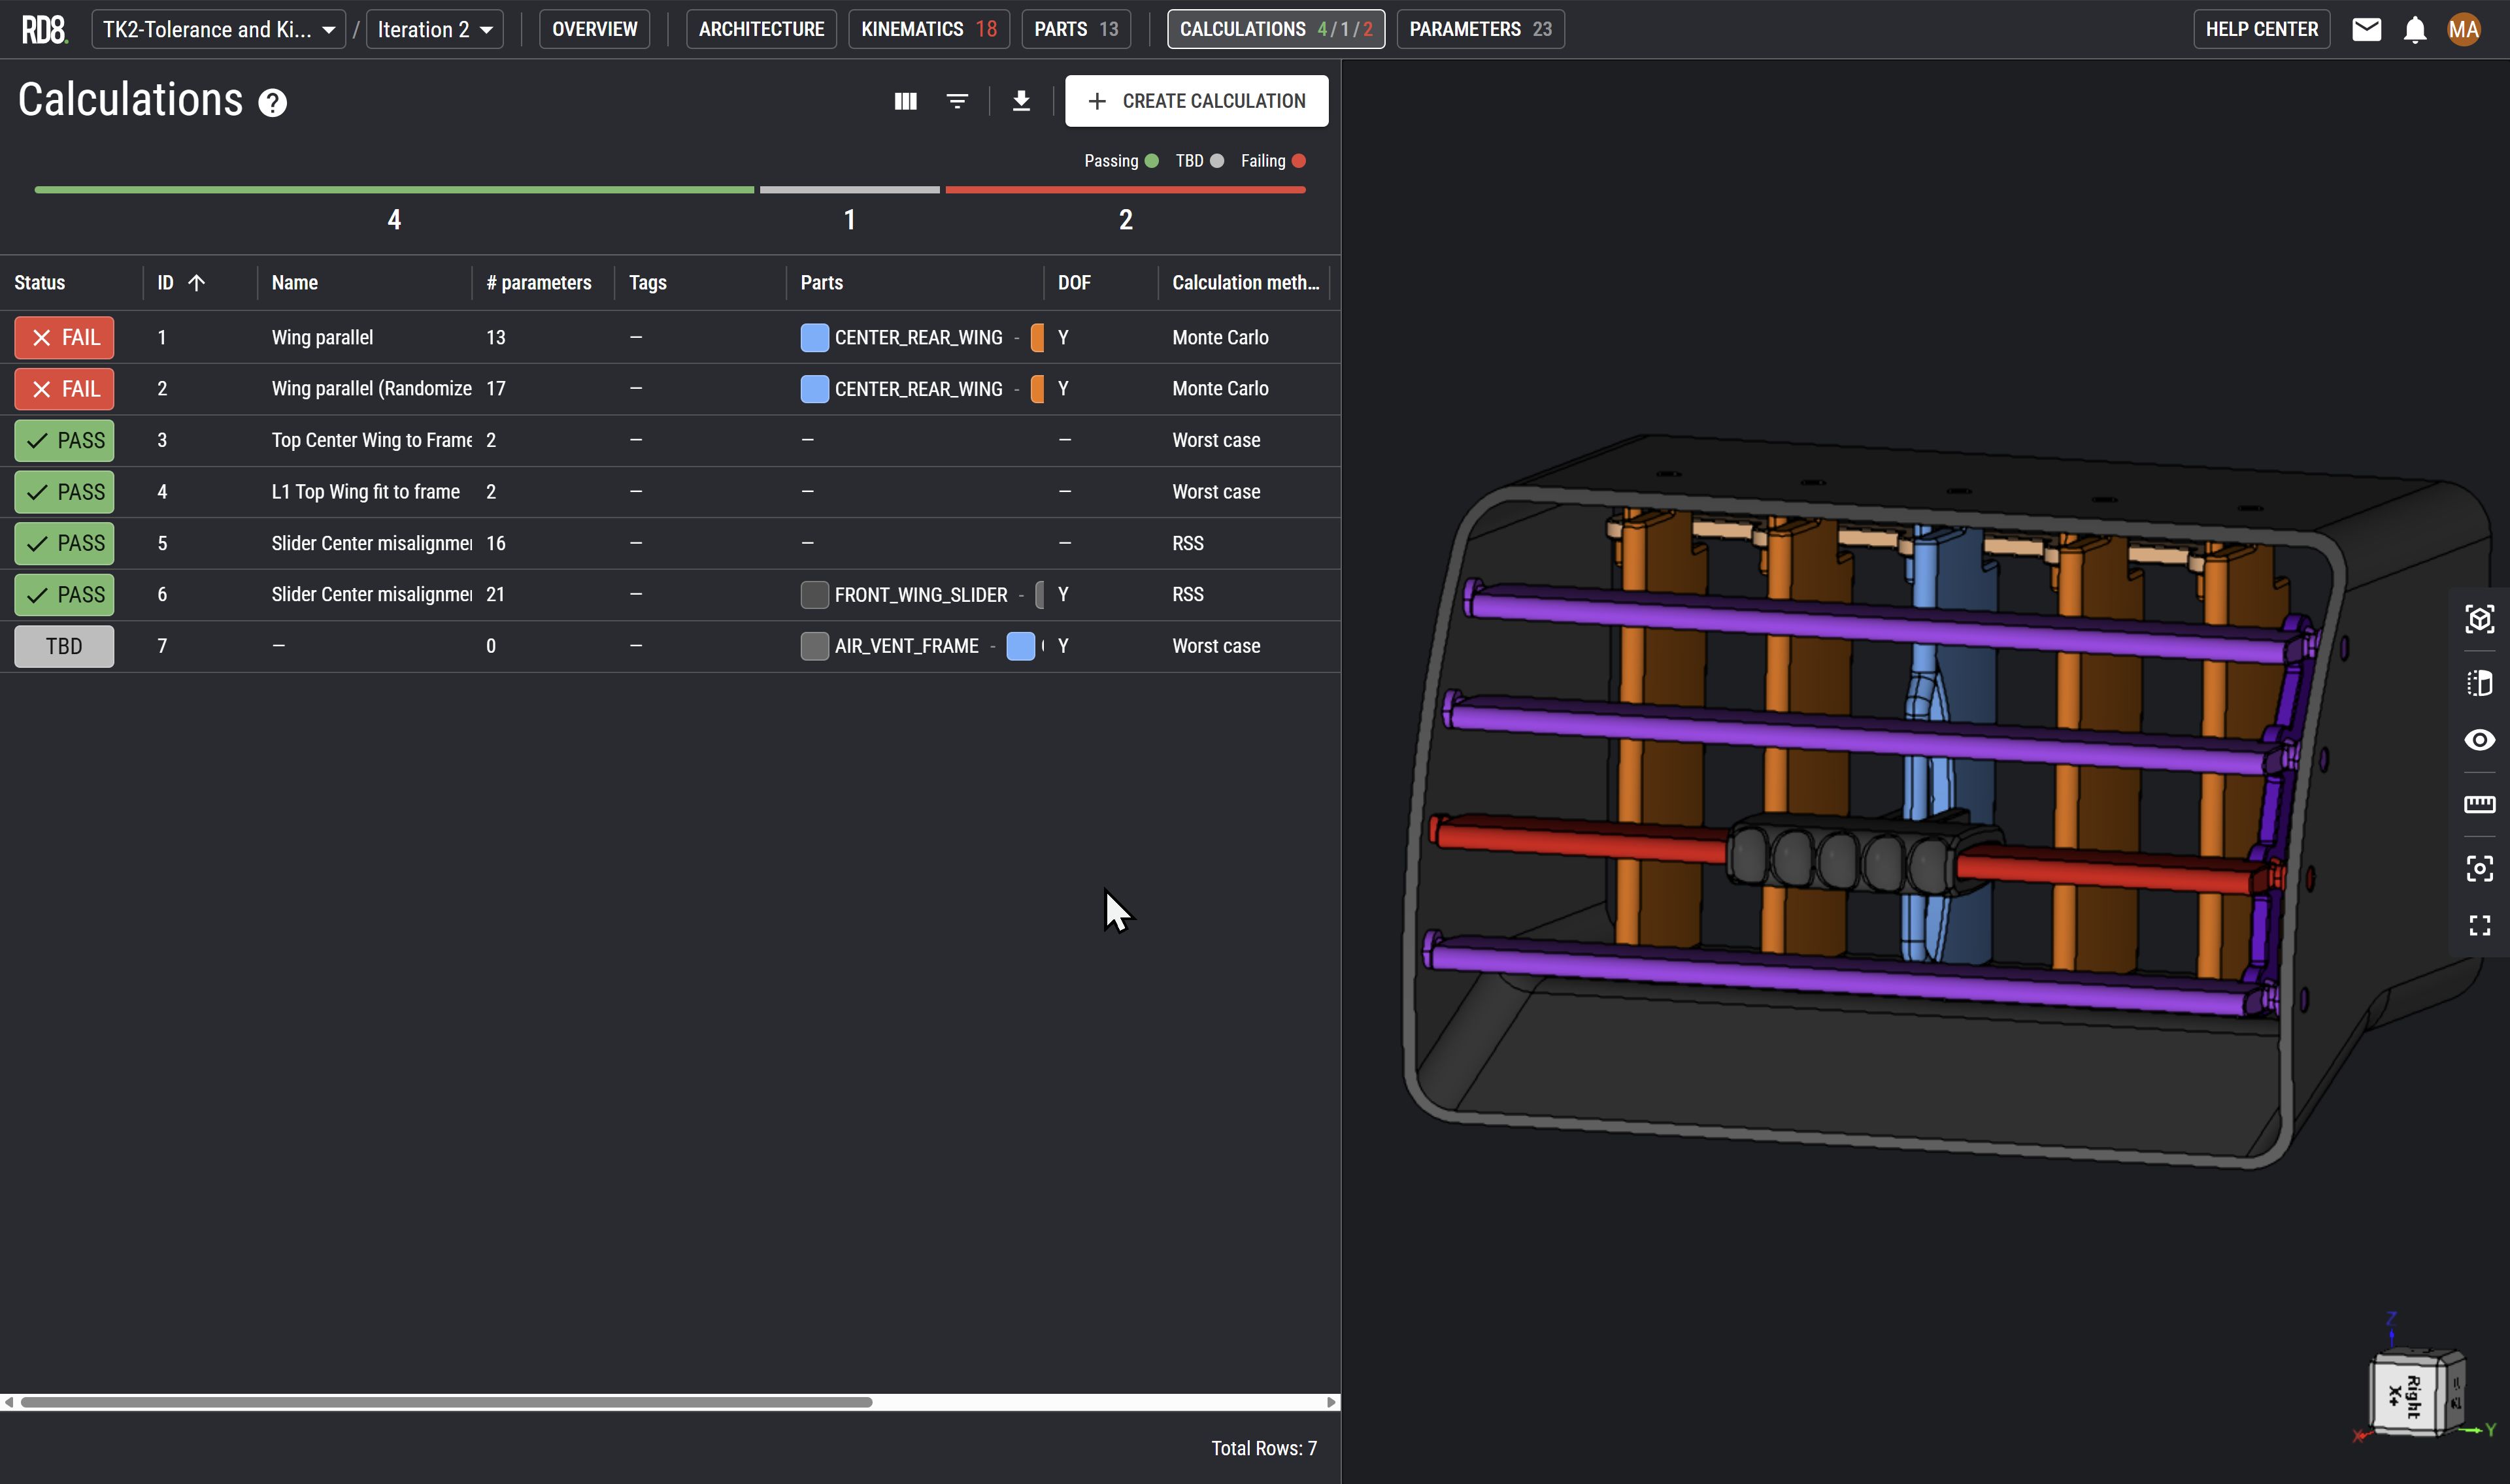This screenshot has width=2510, height=1484.
Task: Click the filter list icon
Action: (957, 101)
